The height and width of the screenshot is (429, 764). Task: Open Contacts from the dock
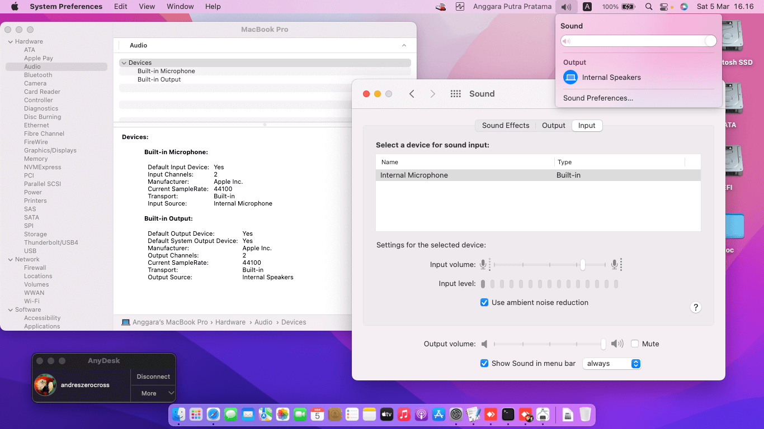coord(334,414)
